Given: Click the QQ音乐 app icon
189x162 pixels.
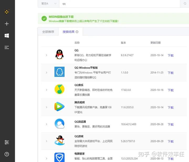Looking at the screenshot, I should pos(59,89).
